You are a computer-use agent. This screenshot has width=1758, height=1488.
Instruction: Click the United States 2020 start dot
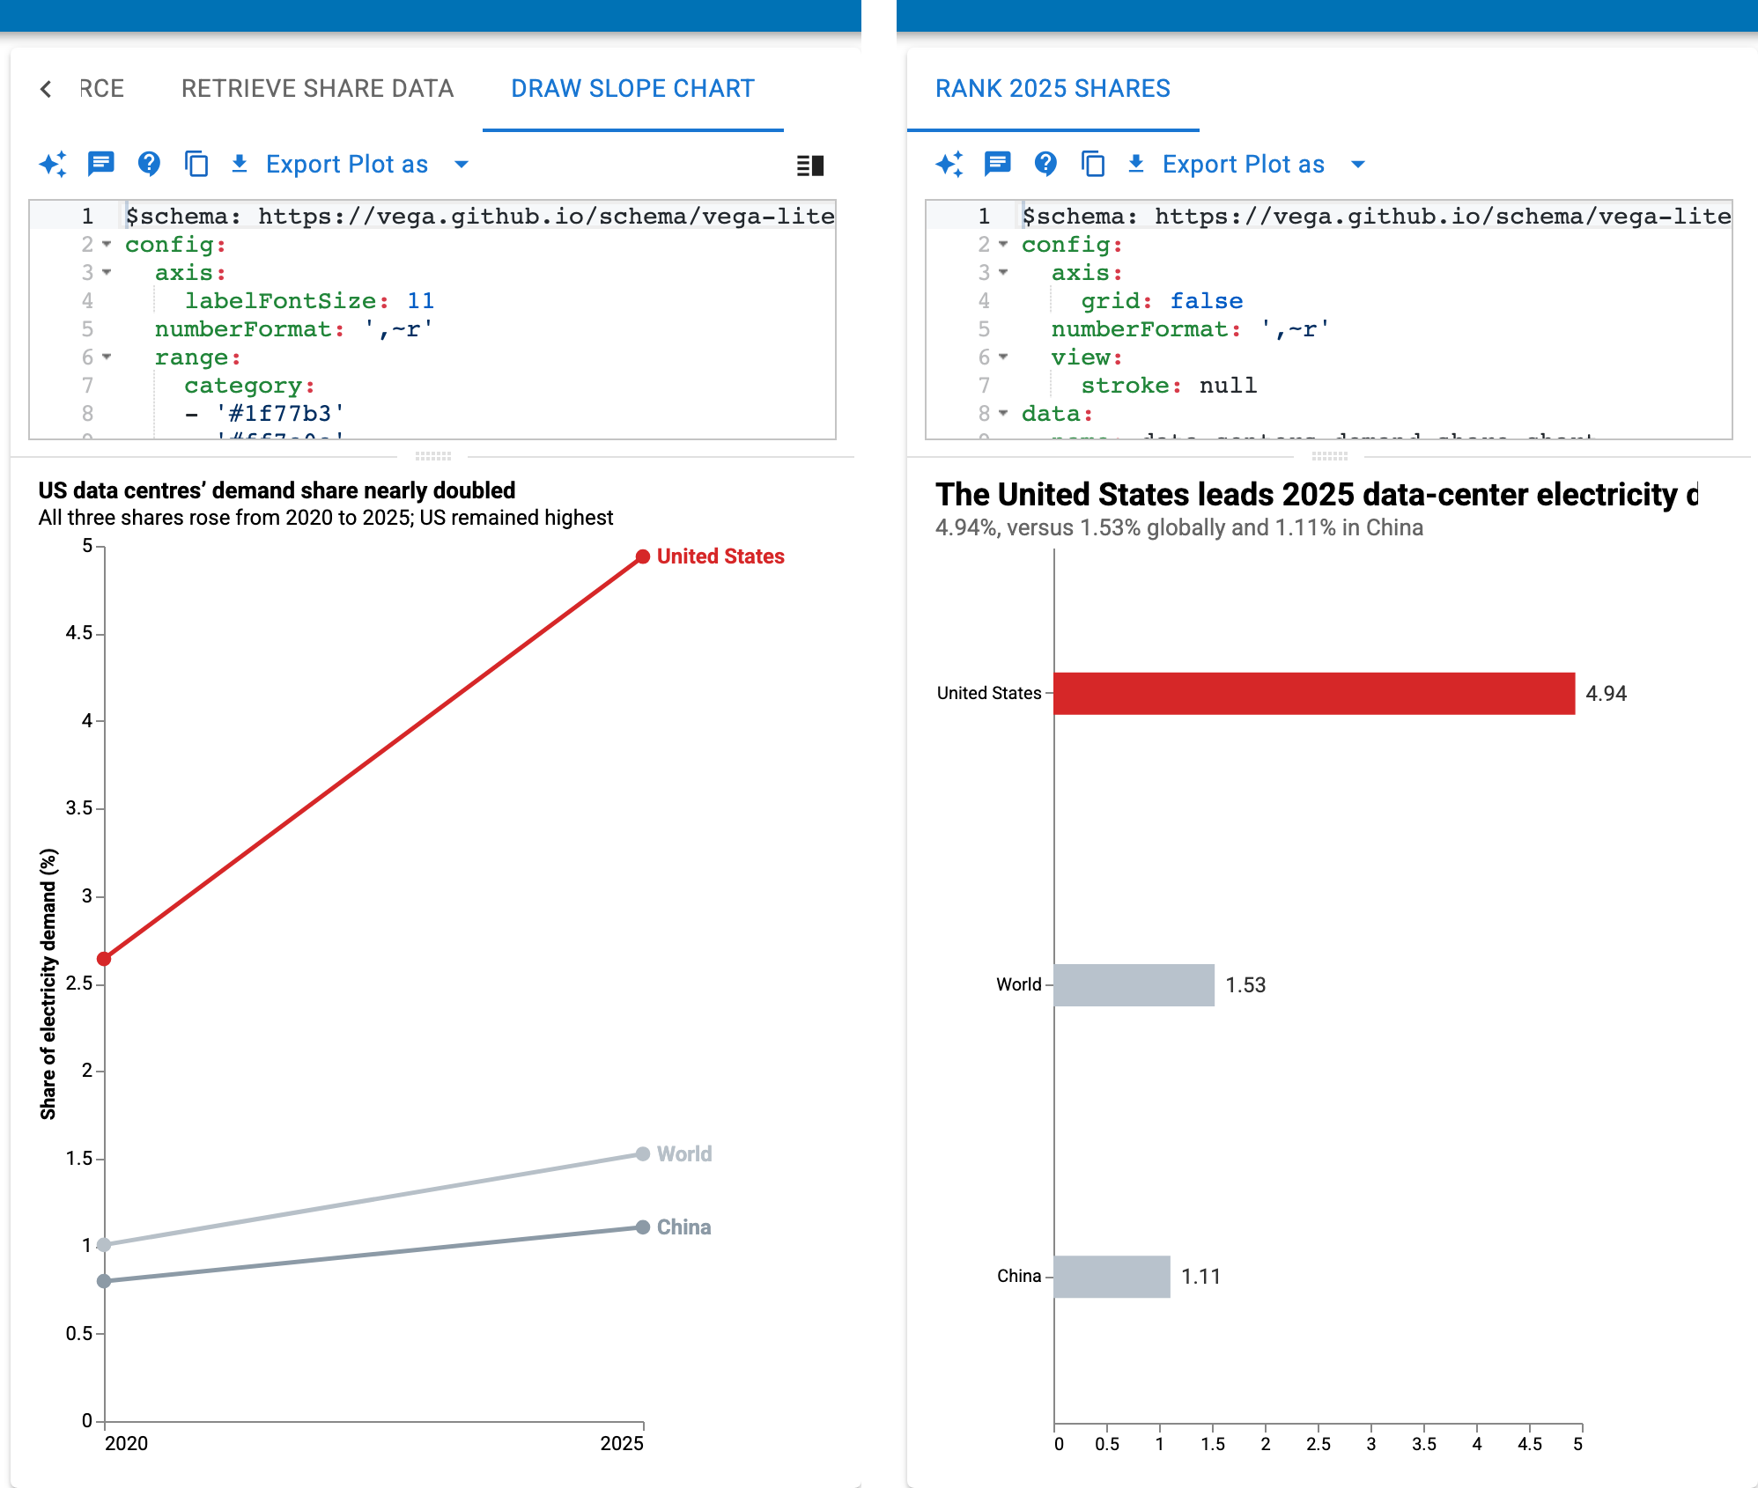point(104,958)
